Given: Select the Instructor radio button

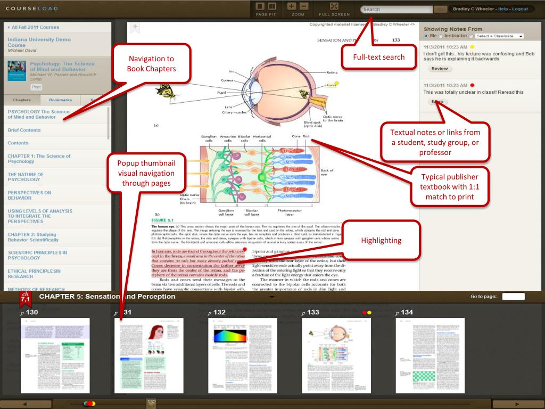Looking at the screenshot, I should pos(440,36).
